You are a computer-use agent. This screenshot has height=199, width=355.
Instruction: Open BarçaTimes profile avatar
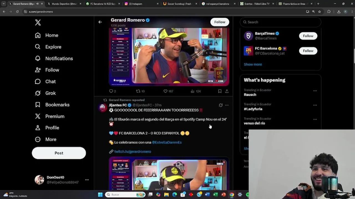tap(248, 36)
